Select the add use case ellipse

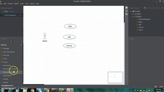tap(69, 37)
